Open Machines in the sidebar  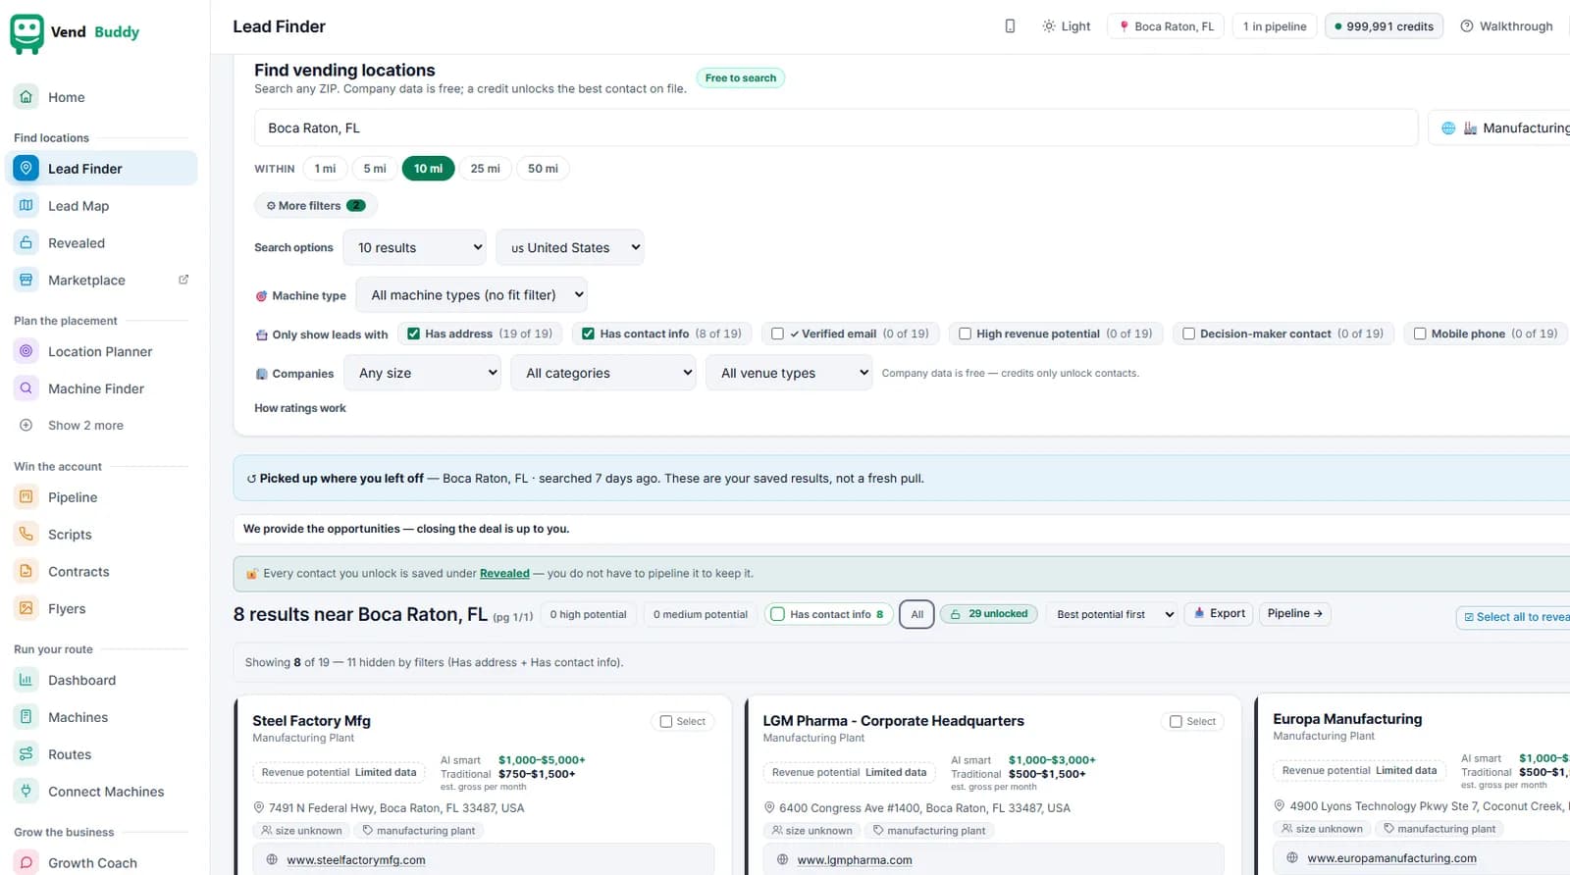point(78,717)
